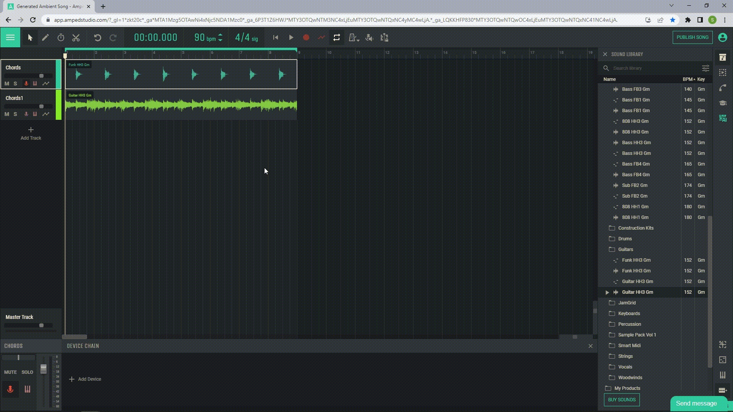733x412 pixels.
Task: Click the PUBLISH SONG button
Action: pos(692,37)
